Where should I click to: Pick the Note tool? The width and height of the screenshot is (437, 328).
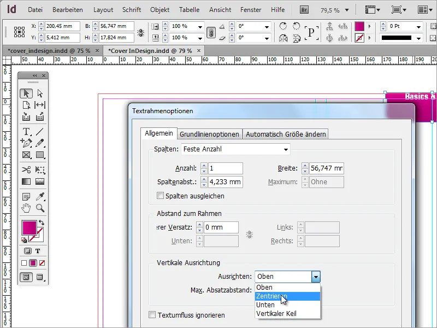pos(26,197)
